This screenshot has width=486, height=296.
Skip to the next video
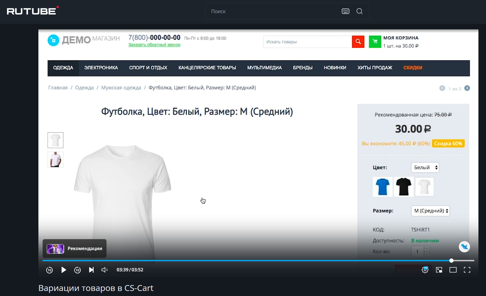coord(91,270)
